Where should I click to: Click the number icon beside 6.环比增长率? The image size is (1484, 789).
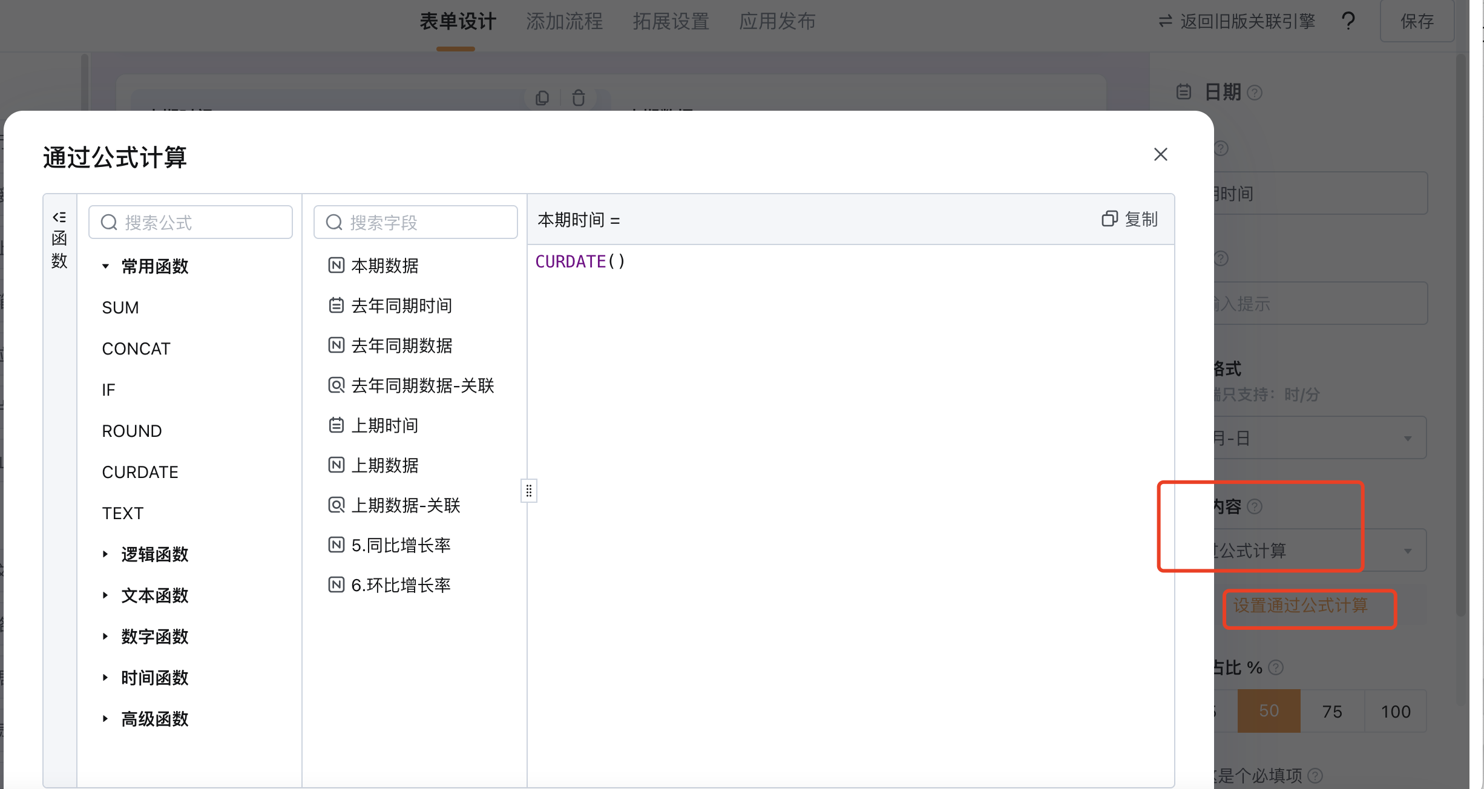(337, 584)
